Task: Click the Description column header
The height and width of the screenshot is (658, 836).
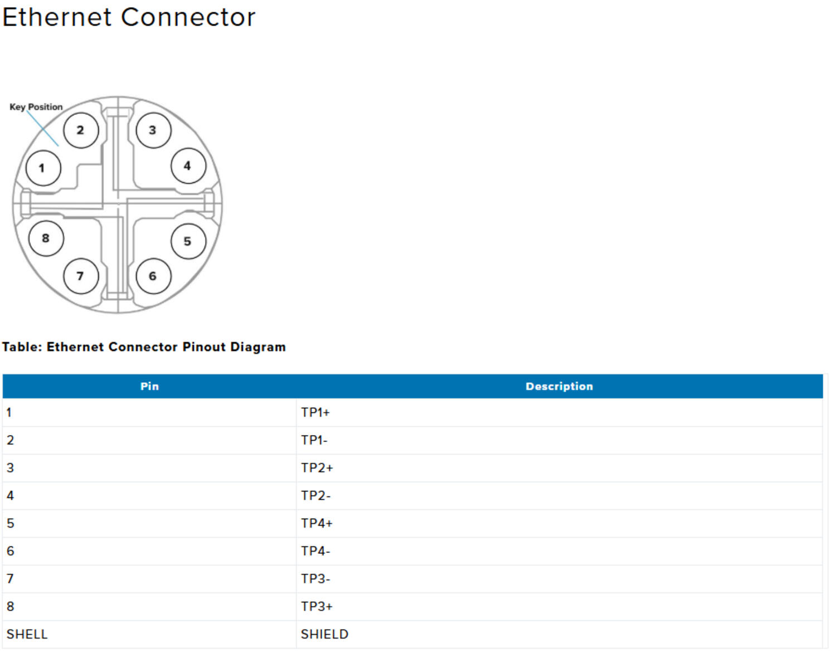Action: click(x=559, y=386)
